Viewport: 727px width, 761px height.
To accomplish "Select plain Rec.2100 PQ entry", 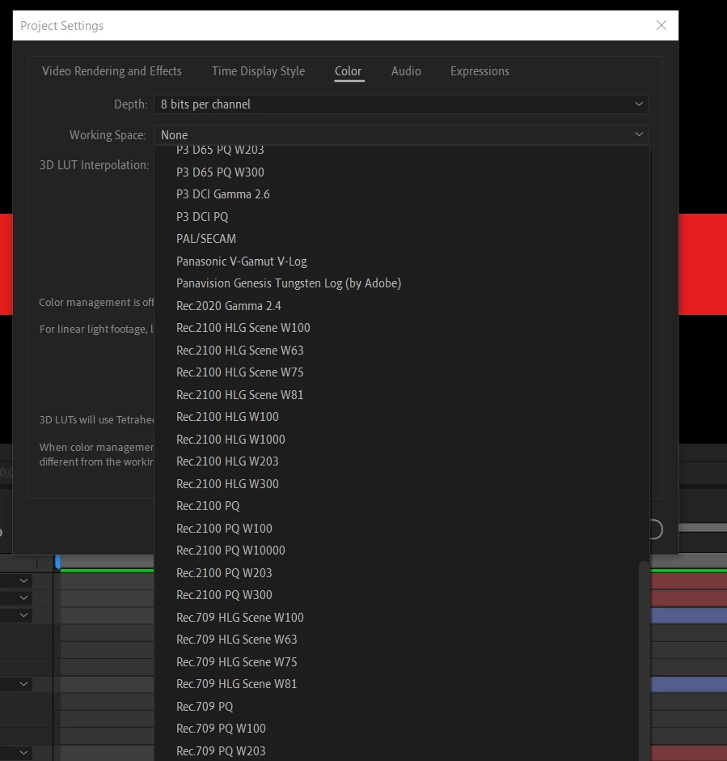I will tap(402, 506).
